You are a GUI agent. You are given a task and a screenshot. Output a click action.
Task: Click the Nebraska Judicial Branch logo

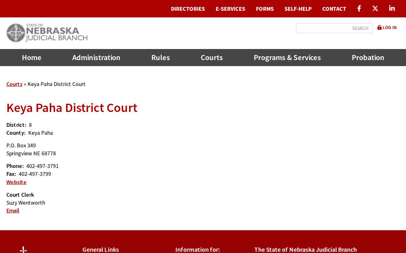click(x=47, y=33)
